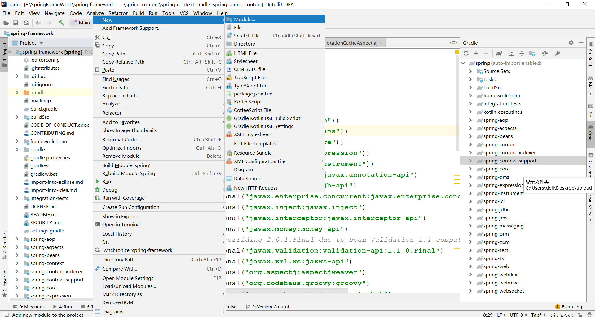Click the Save All toolbar icon
This screenshot has width=595, height=317.
click(x=16, y=23)
